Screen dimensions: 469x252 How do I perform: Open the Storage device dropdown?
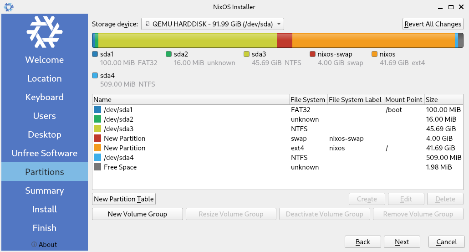click(213, 24)
